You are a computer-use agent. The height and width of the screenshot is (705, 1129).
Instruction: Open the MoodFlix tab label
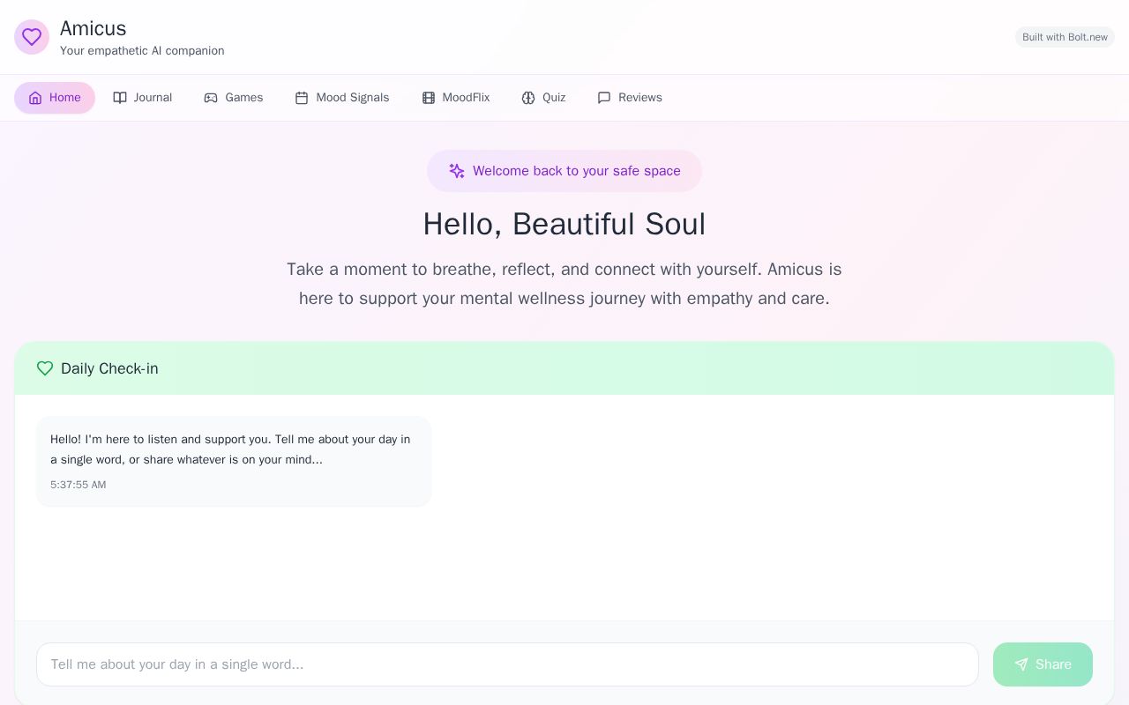coord(466,98)
